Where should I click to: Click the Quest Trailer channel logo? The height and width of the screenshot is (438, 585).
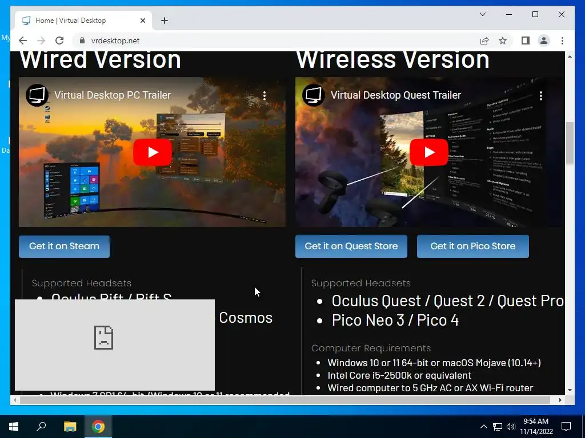[314, 95]
